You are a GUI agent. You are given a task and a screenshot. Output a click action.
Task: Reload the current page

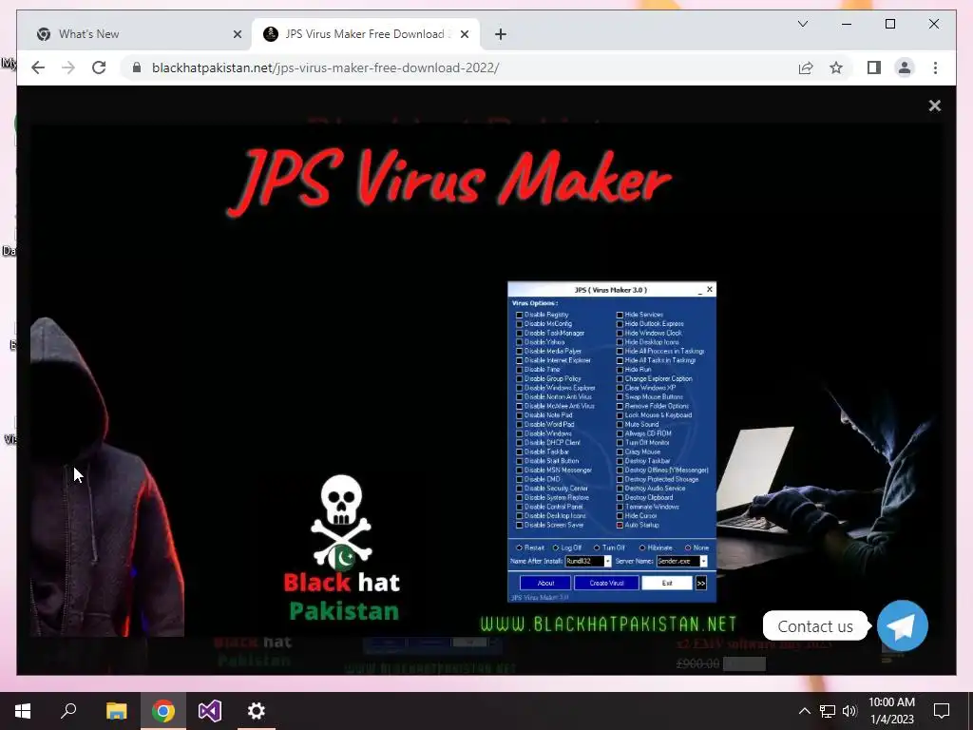pos(99,67)
